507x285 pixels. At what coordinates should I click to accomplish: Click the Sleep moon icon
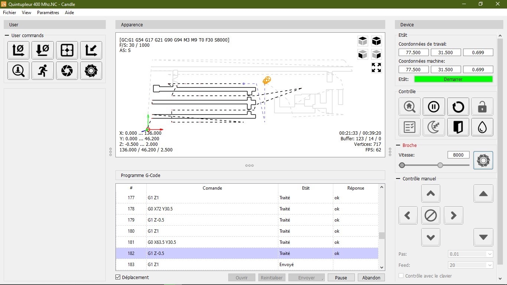[434, 127]
